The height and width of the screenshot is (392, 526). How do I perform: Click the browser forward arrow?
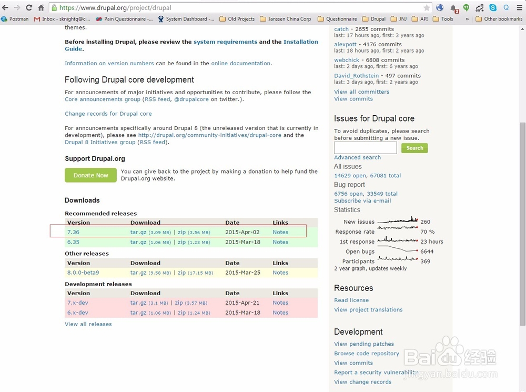(x=17, y=7)
